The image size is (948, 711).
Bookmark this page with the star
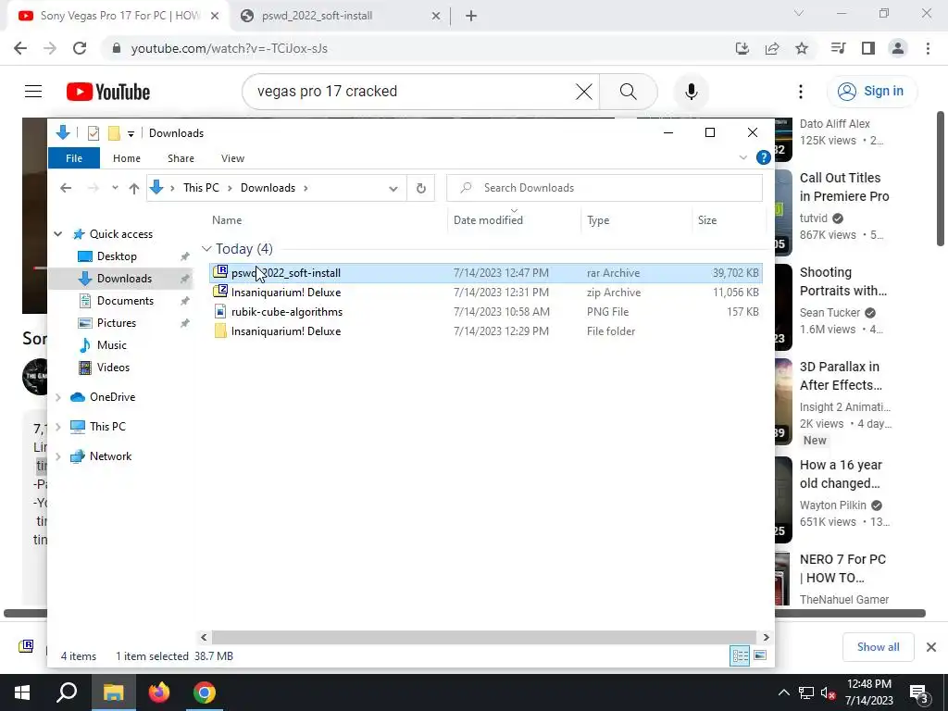(x=802, y=48)
